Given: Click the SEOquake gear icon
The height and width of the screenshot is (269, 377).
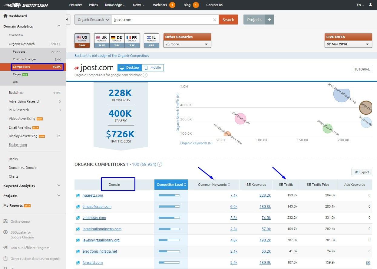Looking at the screenshot, I should pyautogui.click(x=5, y=232).
